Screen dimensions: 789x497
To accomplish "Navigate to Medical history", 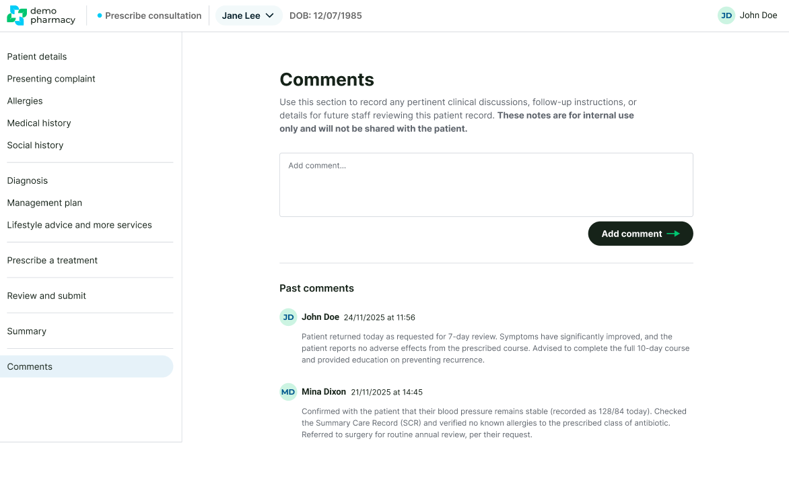I will (39, 123).
